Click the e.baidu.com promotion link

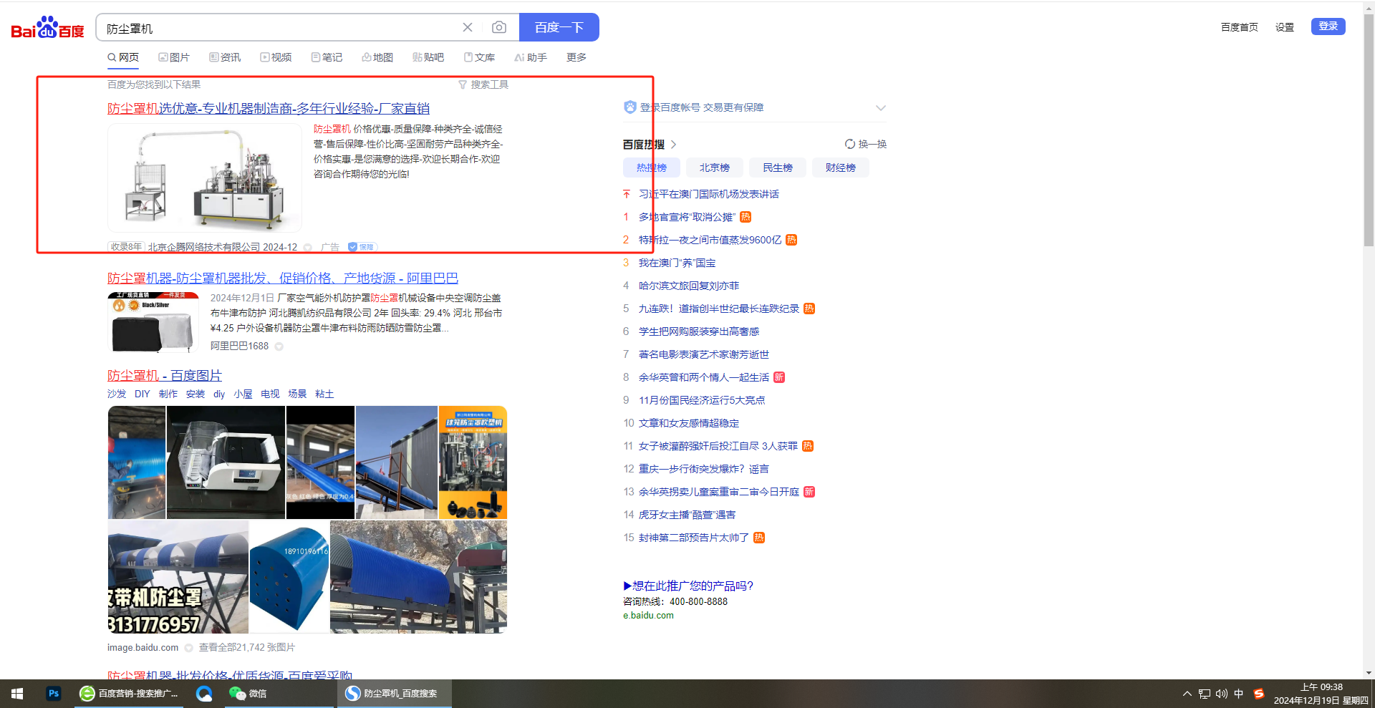click(x=648, y=616)
